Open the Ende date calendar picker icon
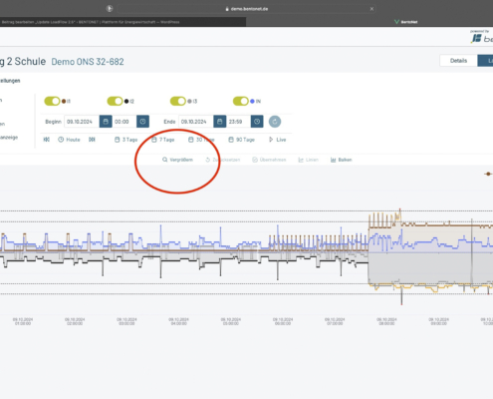 [x=220, y=122]
